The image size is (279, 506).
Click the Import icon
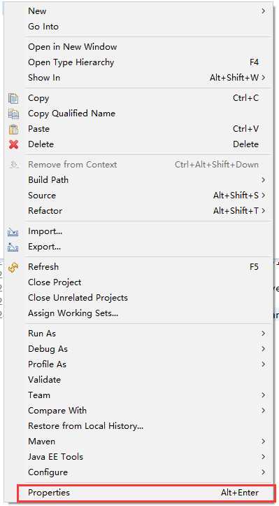(x=13, y=232)
